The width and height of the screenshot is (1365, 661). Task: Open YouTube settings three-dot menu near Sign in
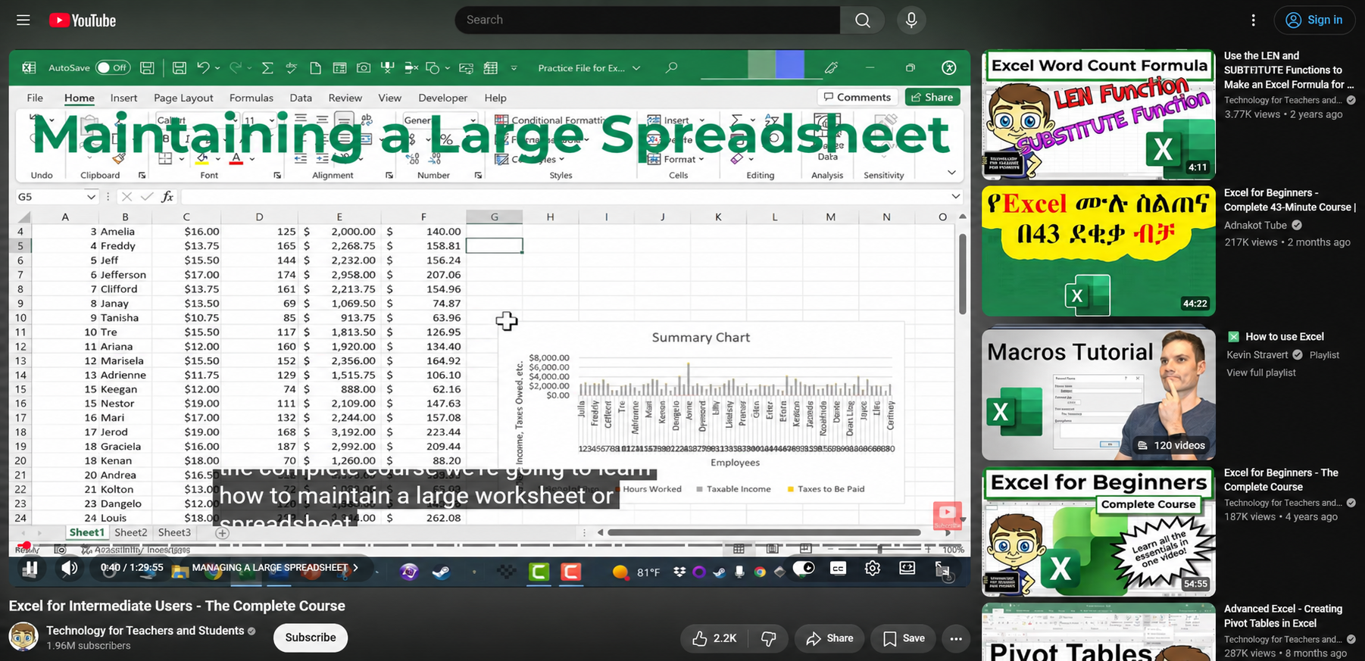[1254, 20]
